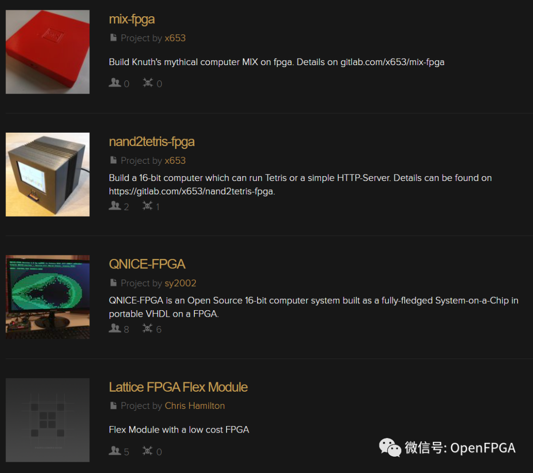The image size is (533, 473).
Task: Click the followers icon for mix-fpga
Action: tap(115, 82)
